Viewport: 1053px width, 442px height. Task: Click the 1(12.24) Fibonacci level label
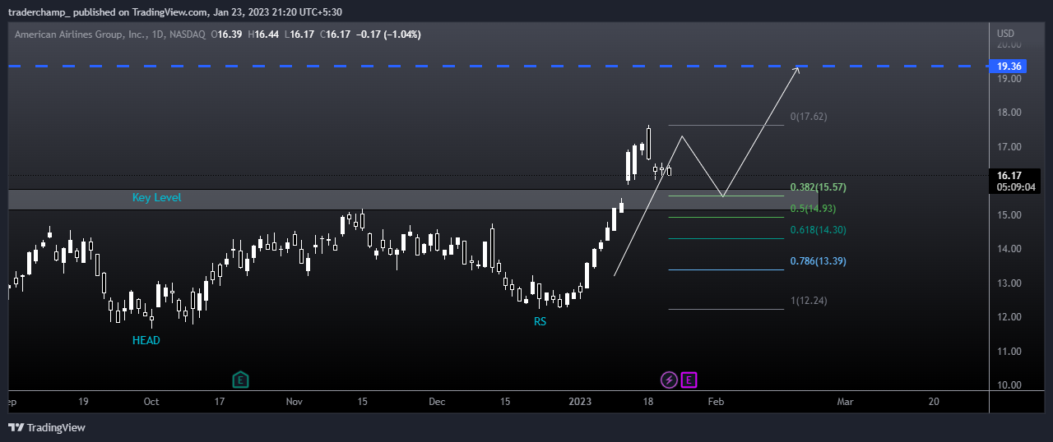(809, 301)
